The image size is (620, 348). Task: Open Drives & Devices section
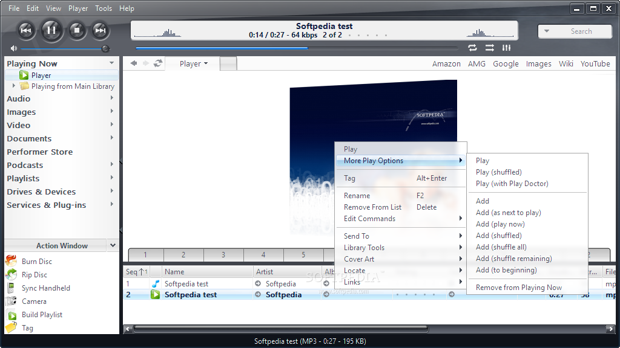41,192
